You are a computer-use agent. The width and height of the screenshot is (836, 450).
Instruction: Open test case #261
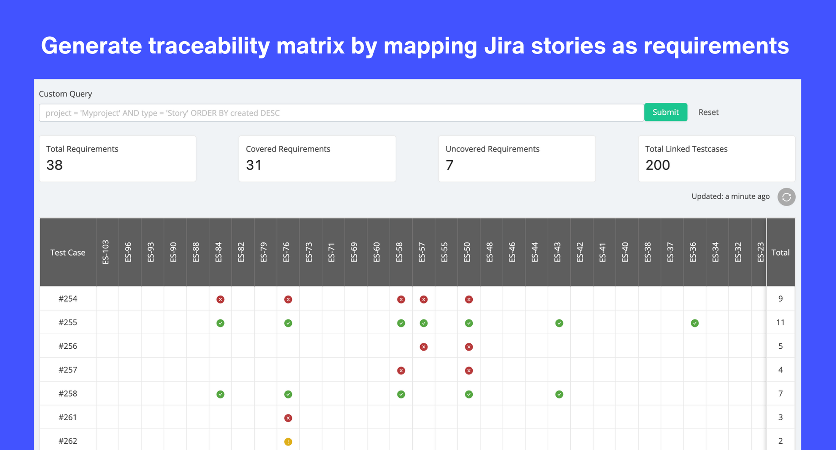[x=68, y=417]
